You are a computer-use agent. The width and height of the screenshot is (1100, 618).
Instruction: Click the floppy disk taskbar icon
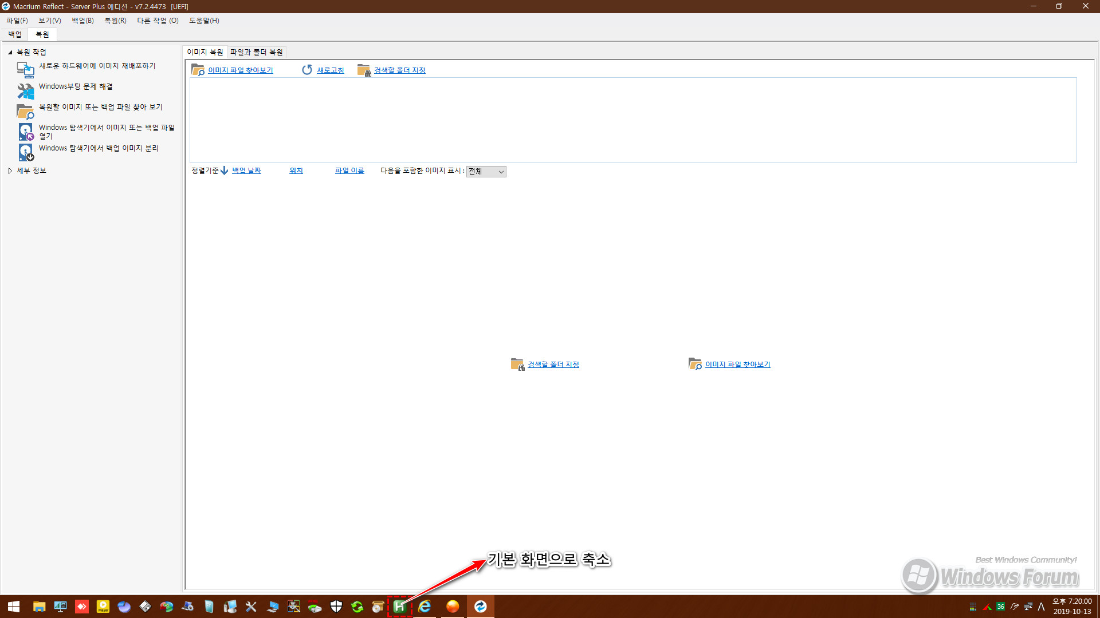[x=146, y=607]
